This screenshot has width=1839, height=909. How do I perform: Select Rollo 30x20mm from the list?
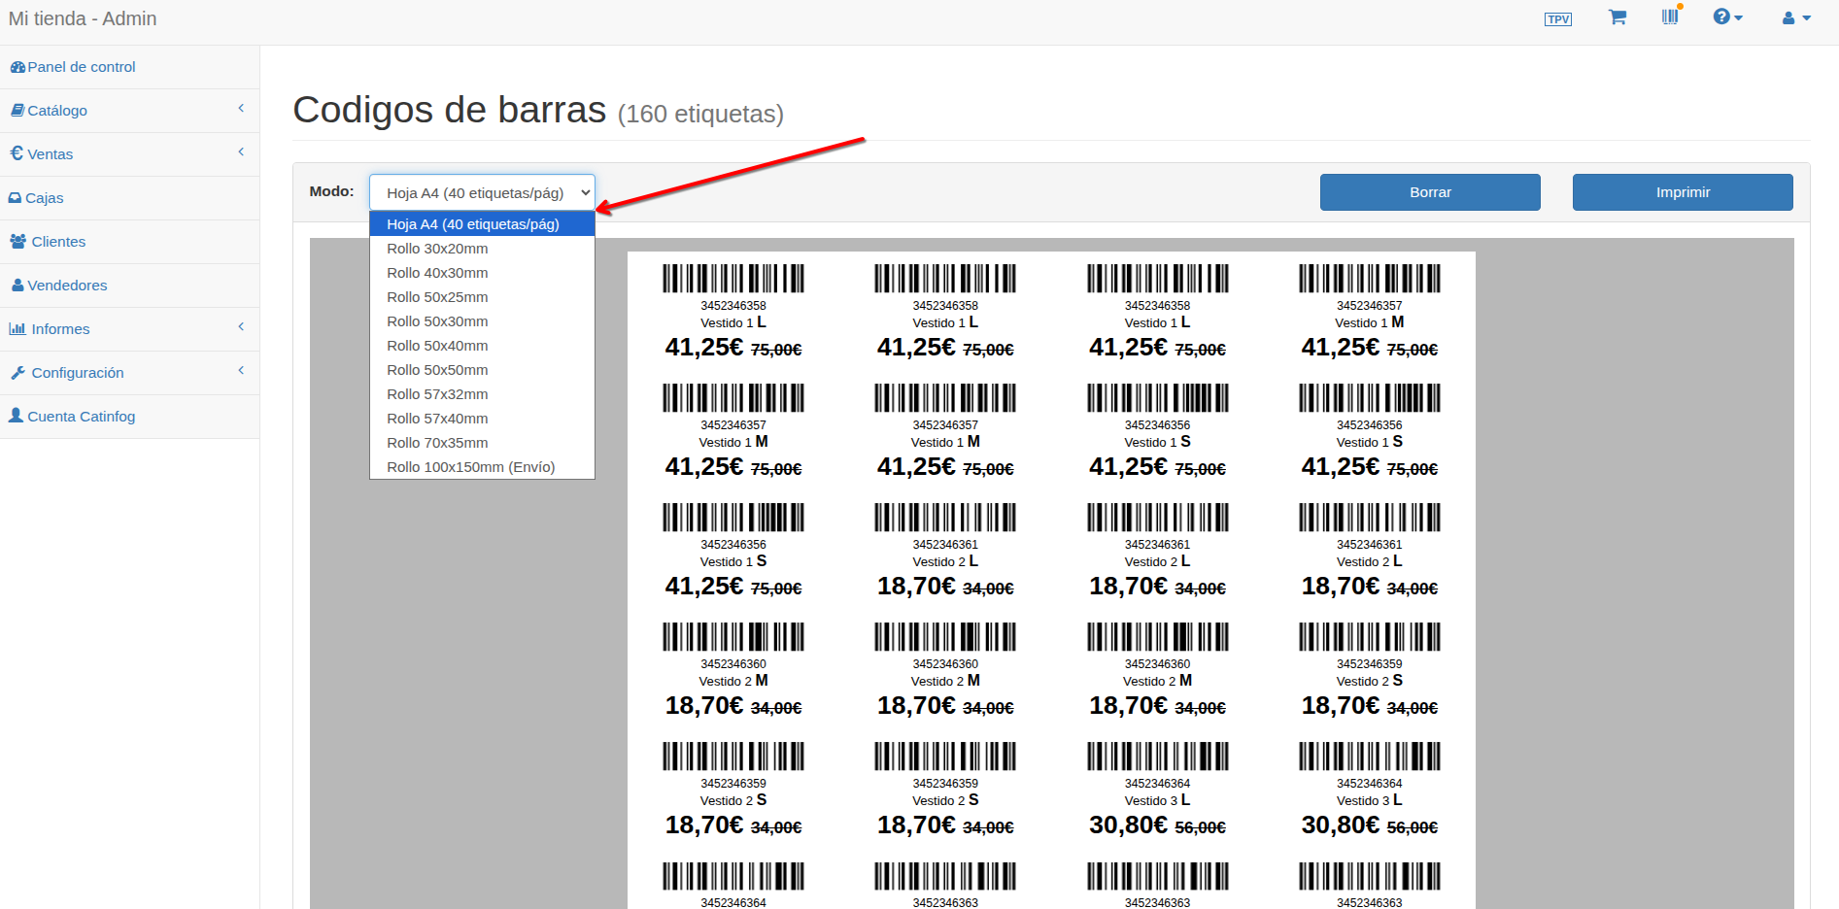(x=437, y=249)
